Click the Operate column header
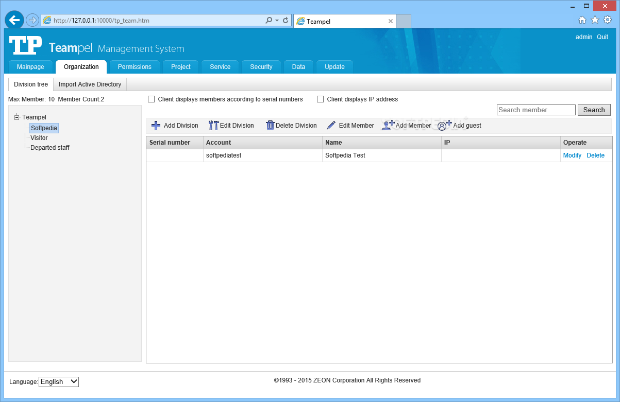Image resolution: width=620 pixels, height=402 pixels. (586, 143)
